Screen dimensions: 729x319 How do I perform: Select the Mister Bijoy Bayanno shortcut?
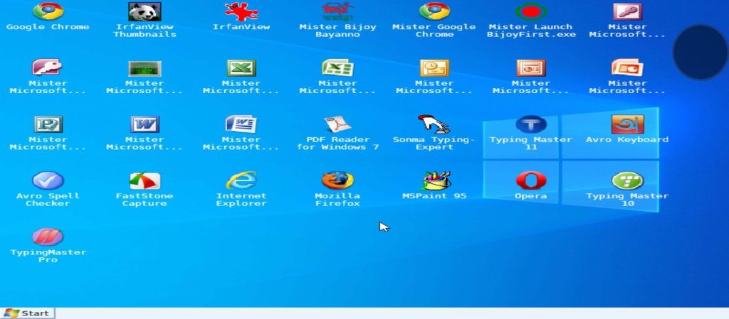[337, 12]
